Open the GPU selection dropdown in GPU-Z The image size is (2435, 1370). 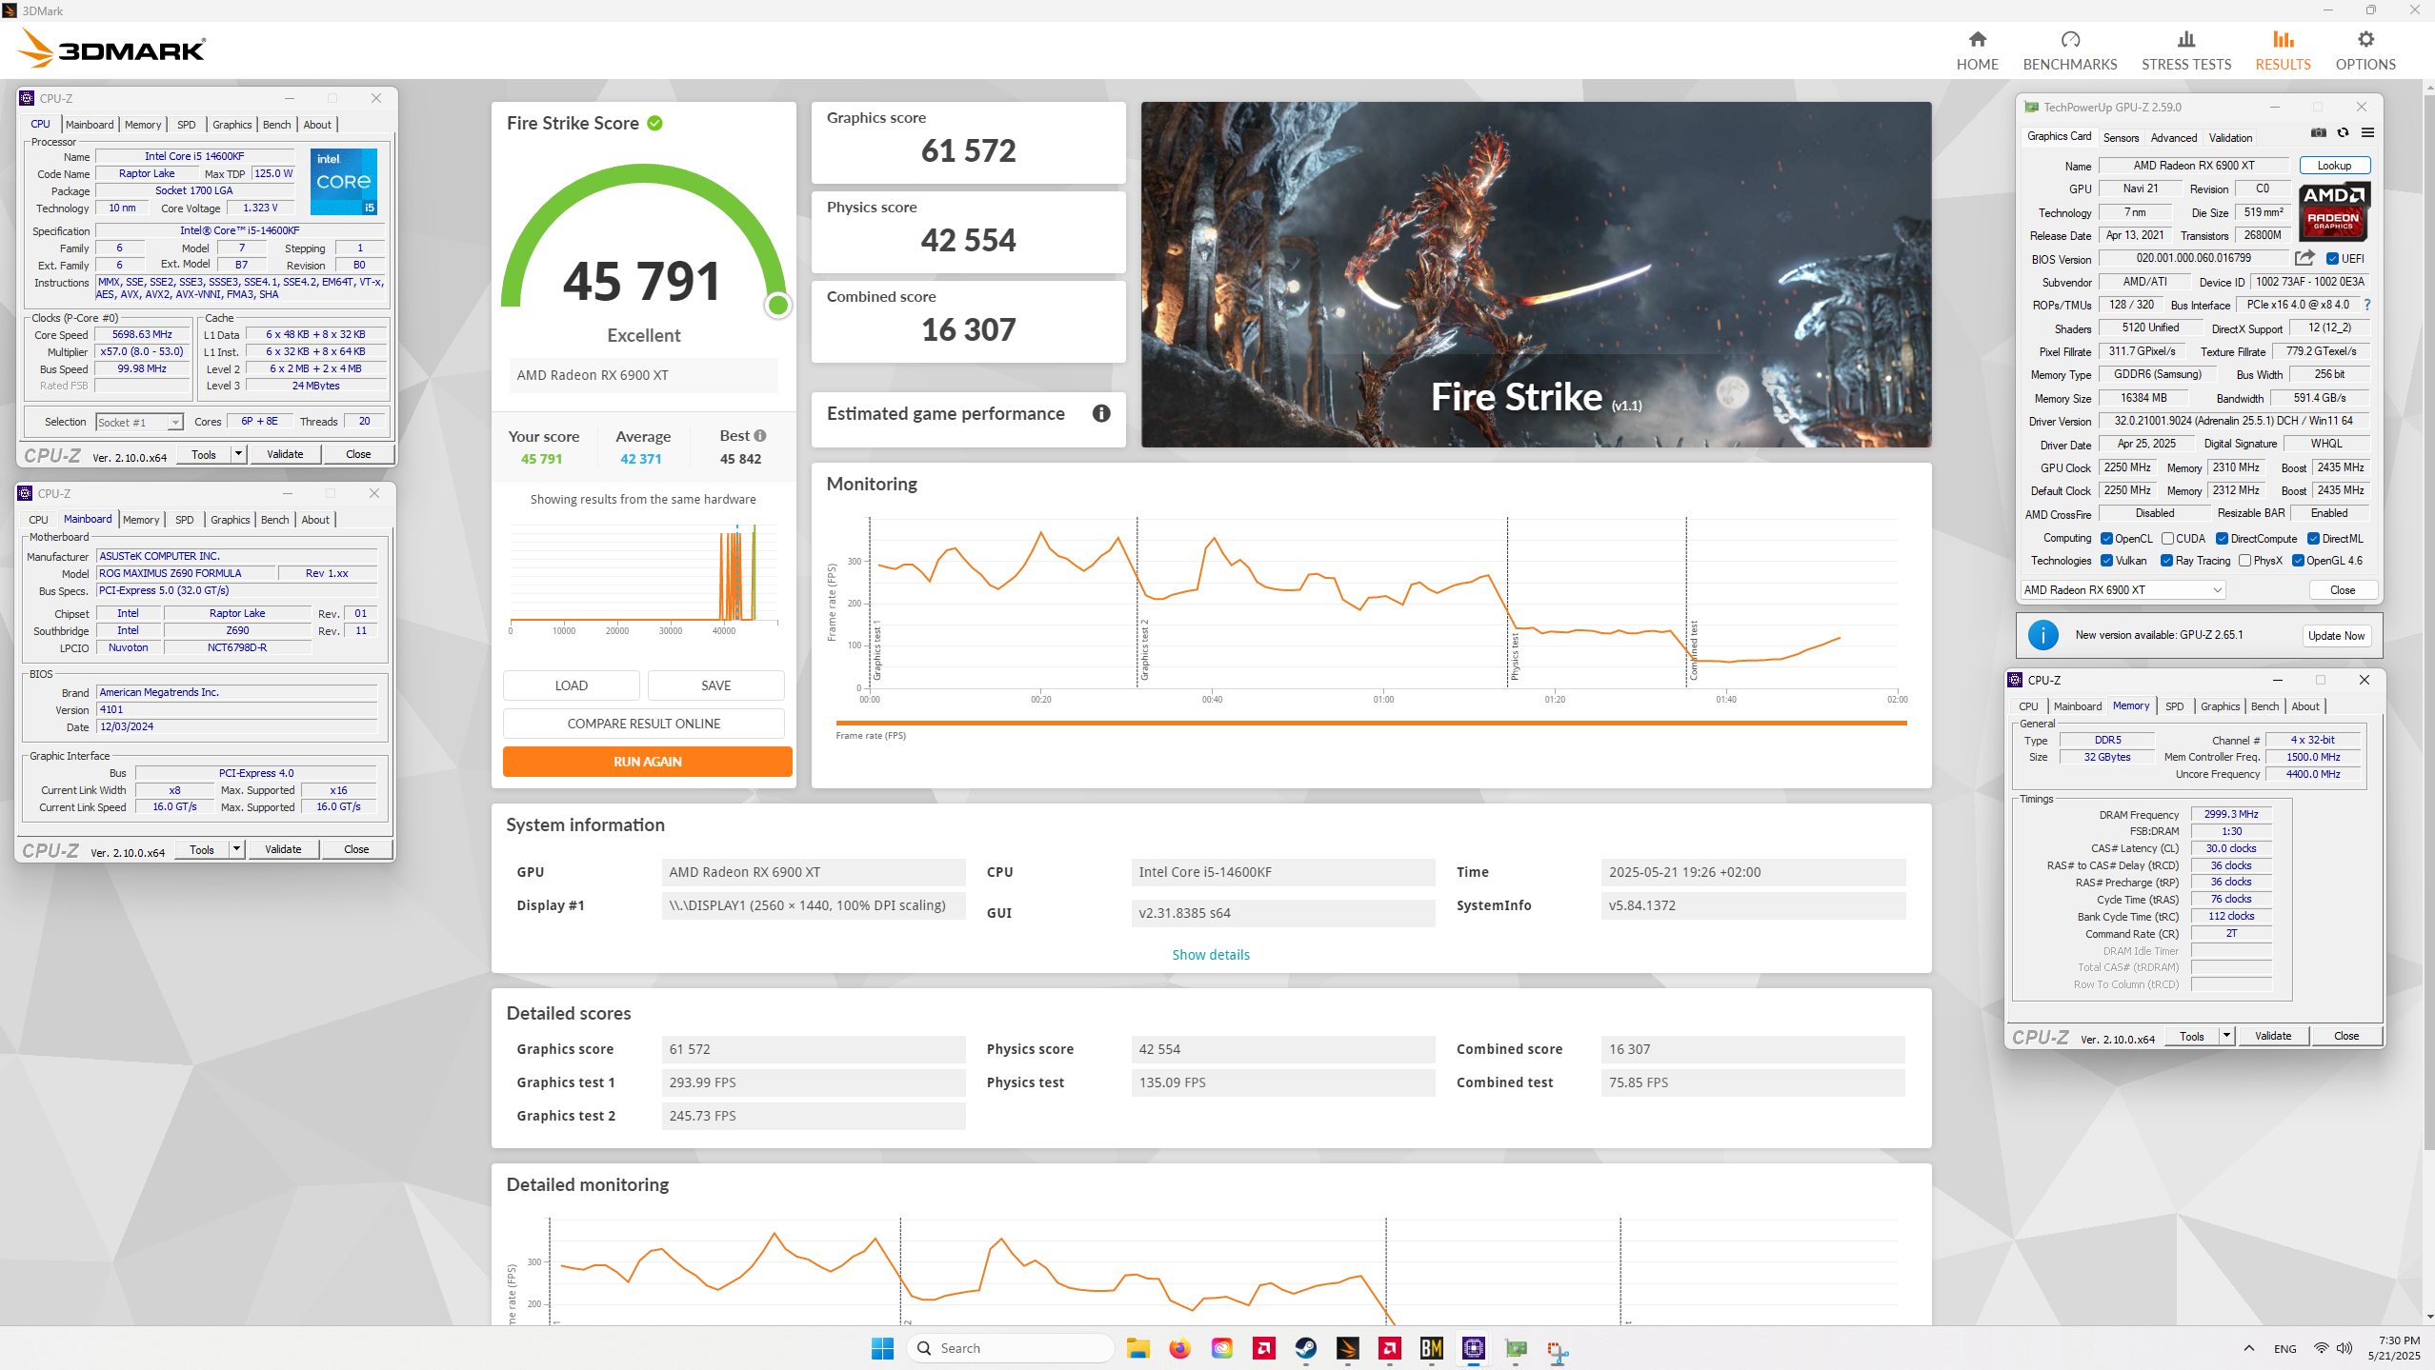[x=2123, y=590]
